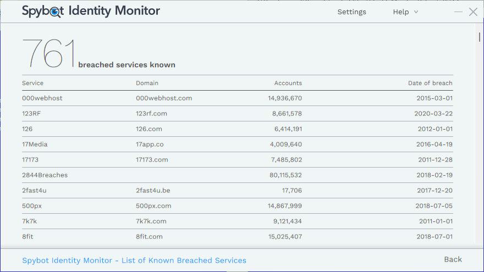Close the Spybot Identity Monitor window

click(x=473, y=12)
